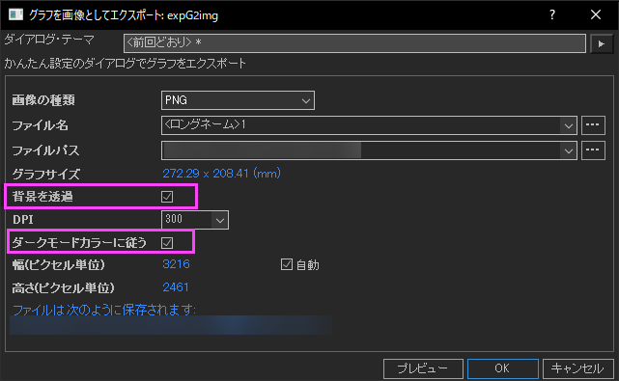The height and width of the screenshot is (381, 619).
Task: Click the グラフサイズ label
Action: 45,174
